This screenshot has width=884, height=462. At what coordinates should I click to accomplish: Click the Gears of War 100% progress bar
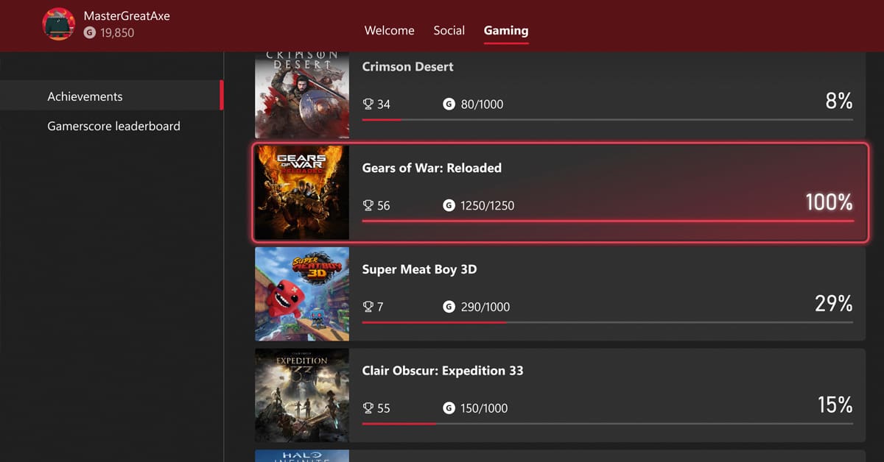pyautogui.click(x=608, y=221)
